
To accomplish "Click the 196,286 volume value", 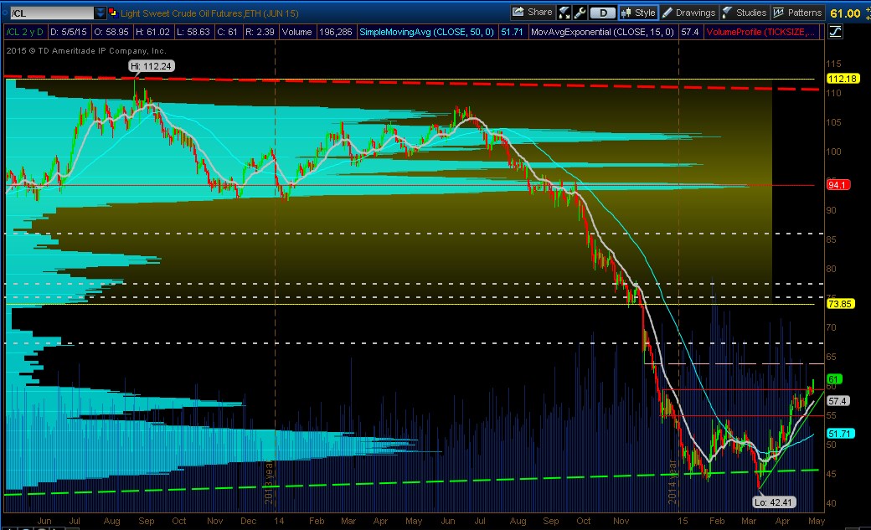I will [x=336, y=32].
